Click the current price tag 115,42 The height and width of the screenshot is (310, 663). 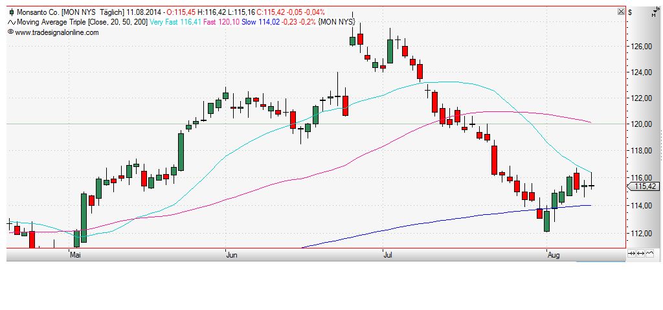[644, 186]
